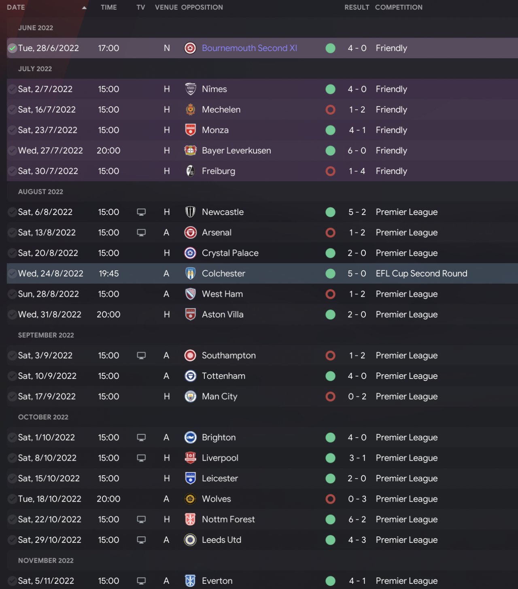Image resolution: width=518 pixels, height=589 pixels.
Task: Open the 5 - 0 Colchester result
Action: (x=357, y=274)
